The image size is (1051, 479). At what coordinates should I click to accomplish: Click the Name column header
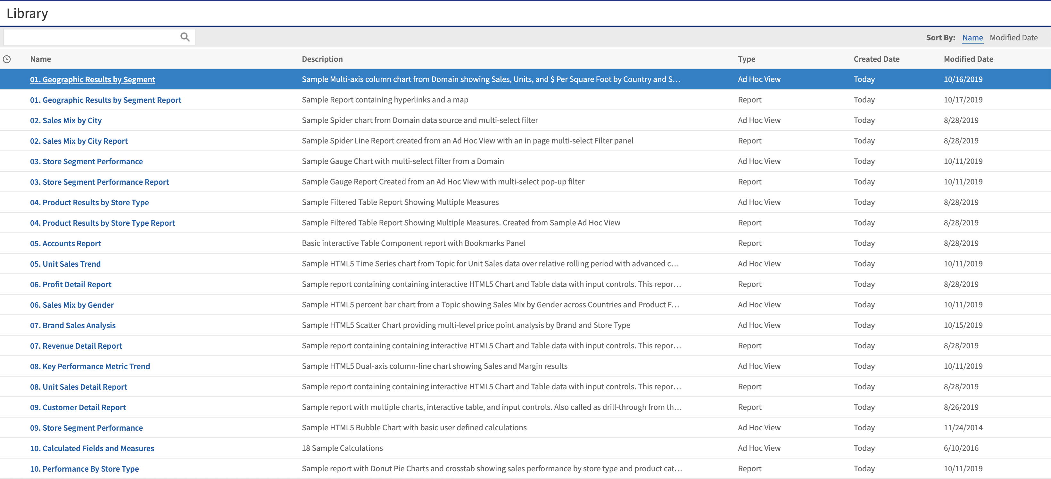40,59
